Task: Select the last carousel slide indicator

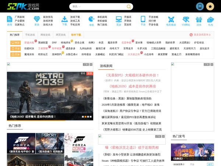Action: pos(91,117)
